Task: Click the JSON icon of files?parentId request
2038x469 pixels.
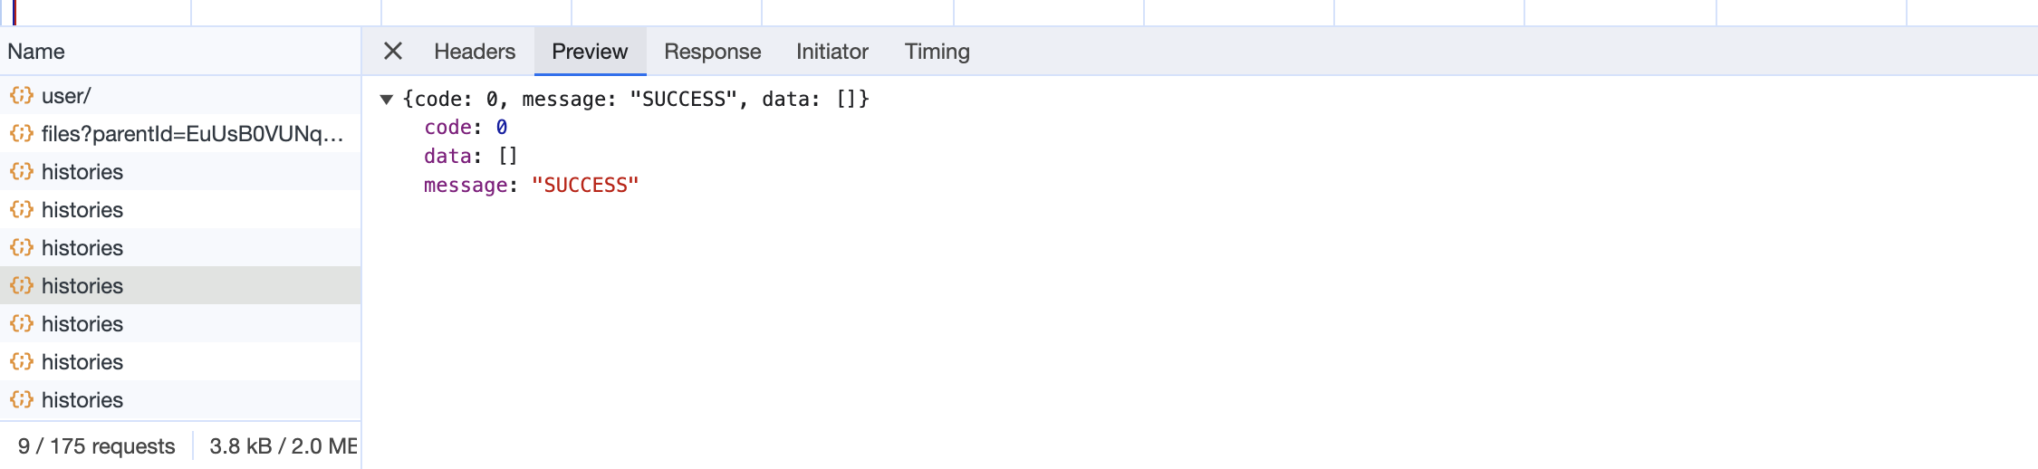Action: 22,133
